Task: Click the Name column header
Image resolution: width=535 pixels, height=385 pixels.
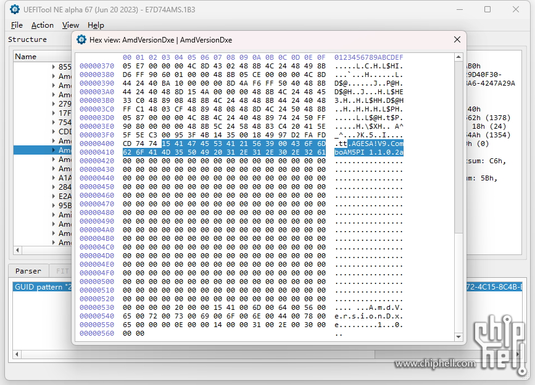Action: (x=43, y=57)
